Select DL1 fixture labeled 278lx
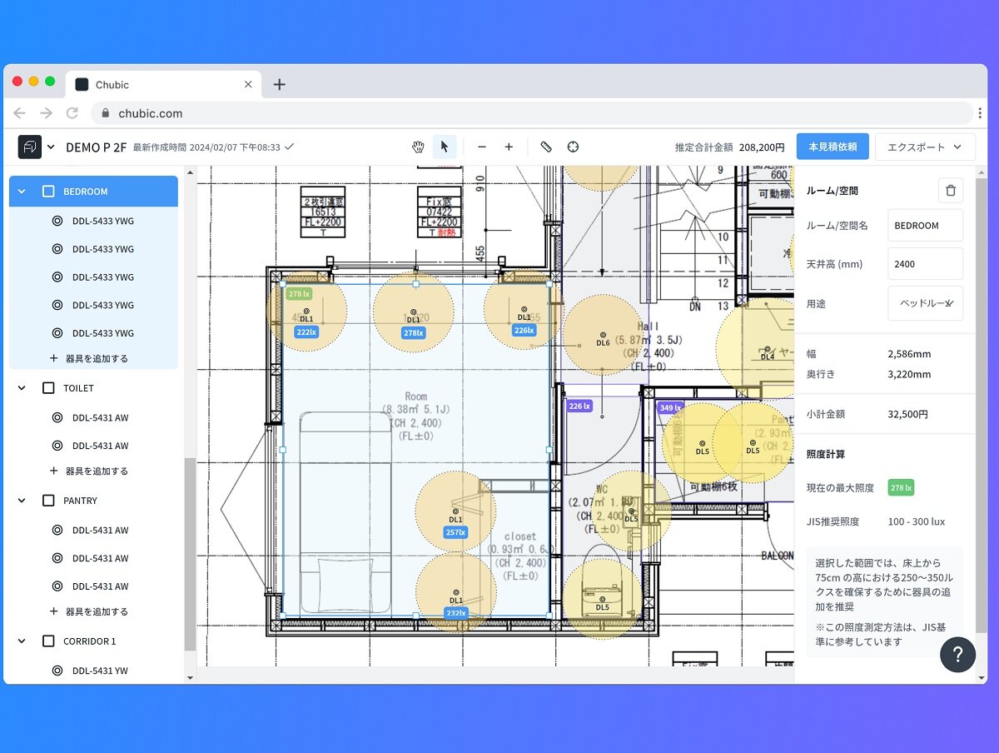The image size is (999, 753). click(414, 312)
